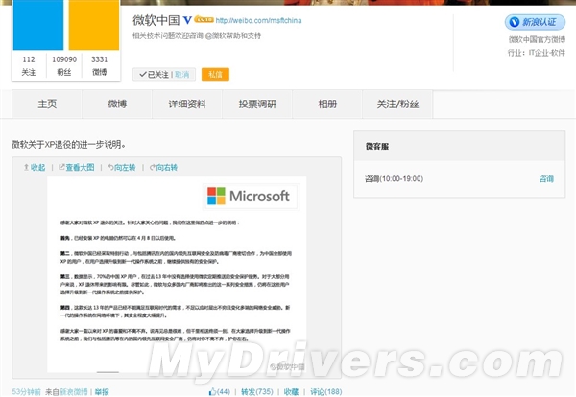Click the 微客服 panel header
576x397 pixels.
(459, 146)
